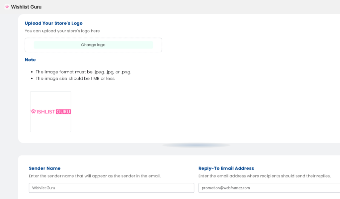340x199 pixels.
Task: Click the sender name helper description text
Action: point(95,176)
